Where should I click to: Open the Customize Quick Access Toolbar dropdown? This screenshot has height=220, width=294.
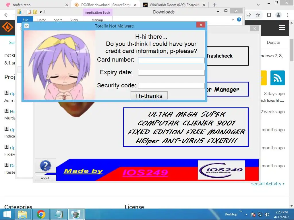point(41,12)
